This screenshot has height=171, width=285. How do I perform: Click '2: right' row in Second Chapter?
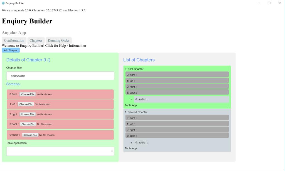point(177,130)
